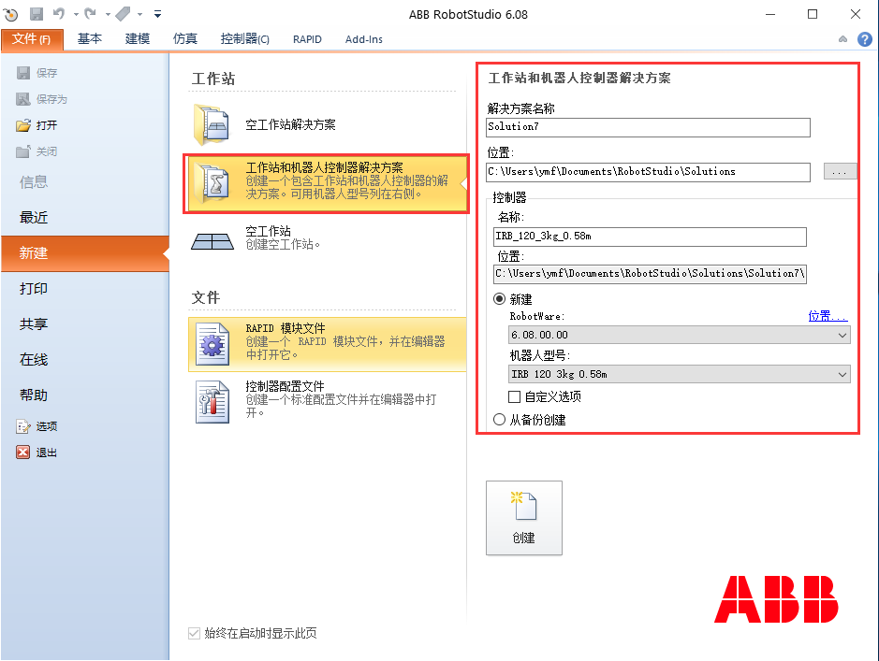
Task: Click the 控制器配置文件 tools document icon
Action: point(212,402)
